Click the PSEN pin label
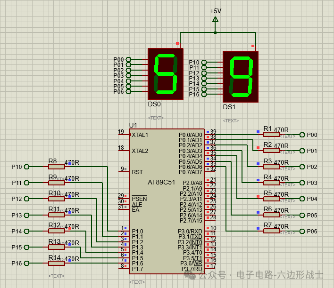Image resolution: width=334 pixels, height=288 pixels. 139,199
